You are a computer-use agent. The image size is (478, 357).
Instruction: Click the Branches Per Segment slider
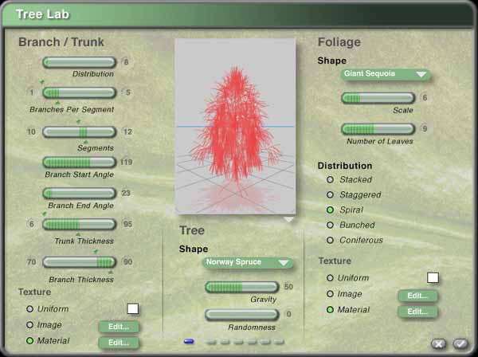pos(79,92)
